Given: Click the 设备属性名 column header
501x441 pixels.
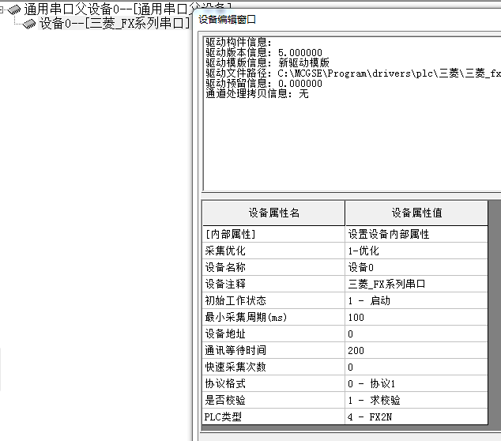Looking at the screenshot, I should click(x=273, y=213).
